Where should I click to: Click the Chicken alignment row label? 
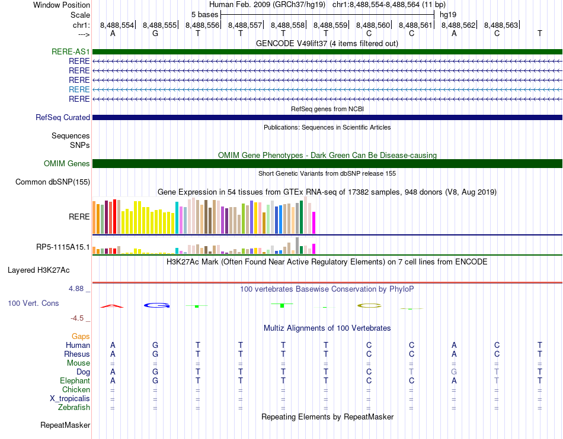click(76, 389)
